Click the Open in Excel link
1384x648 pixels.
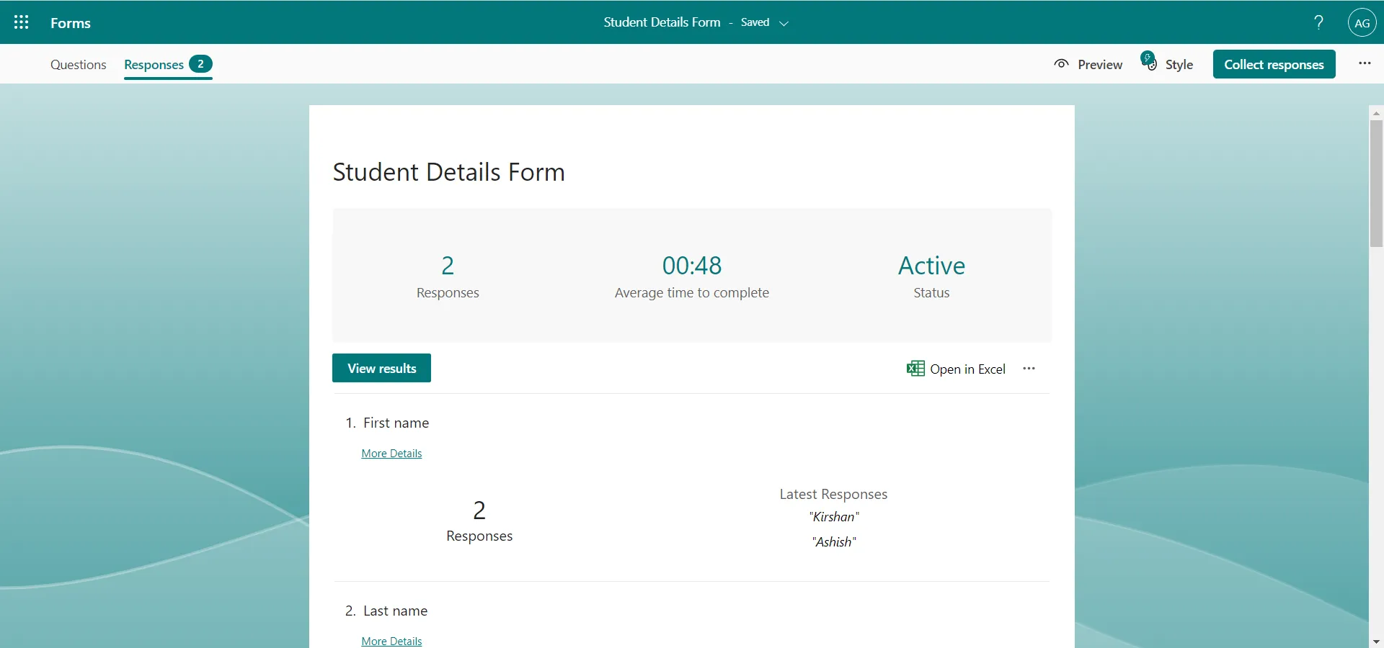(x=967, y=368)
